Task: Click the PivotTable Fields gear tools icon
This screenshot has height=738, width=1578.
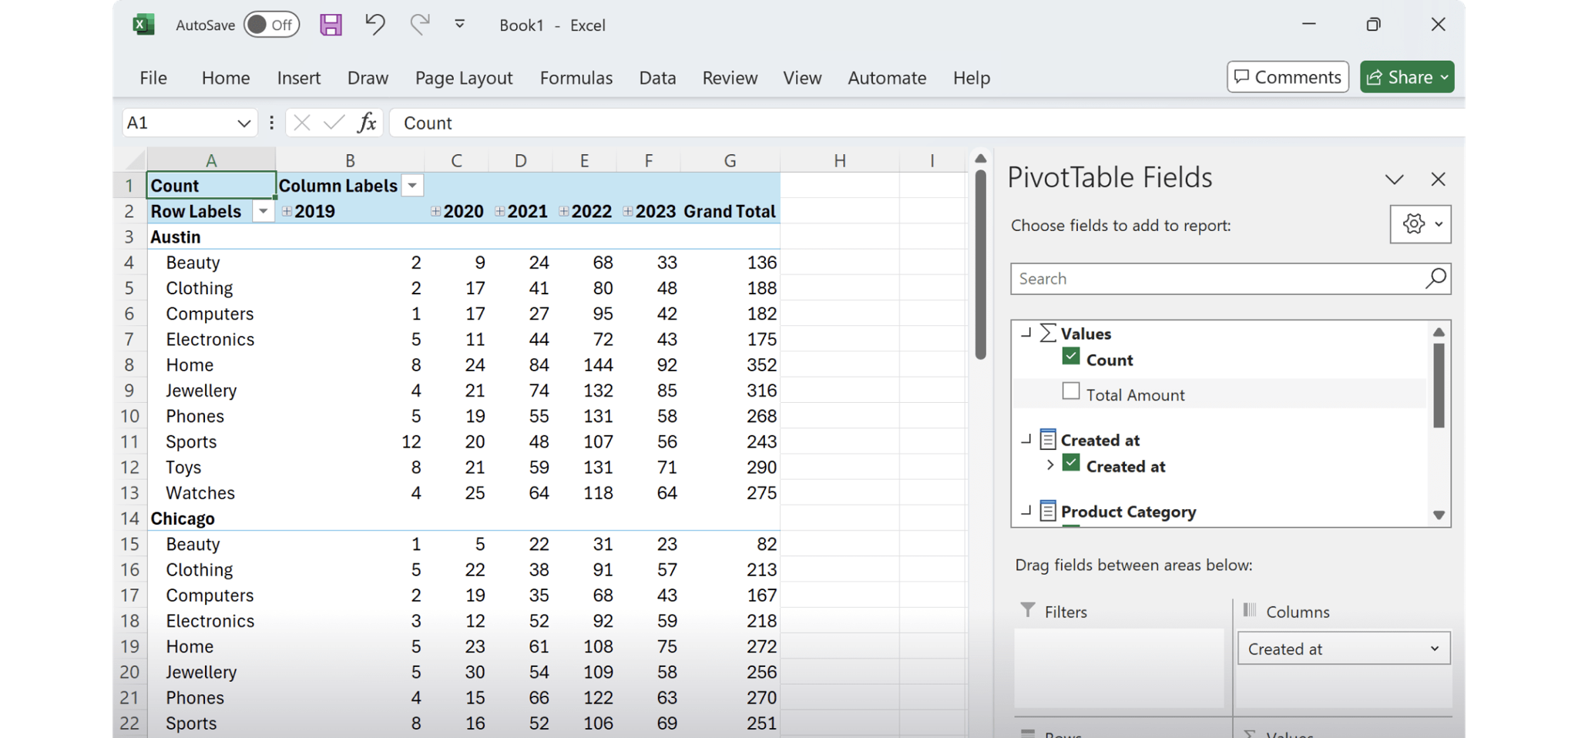Action: 1414,224
